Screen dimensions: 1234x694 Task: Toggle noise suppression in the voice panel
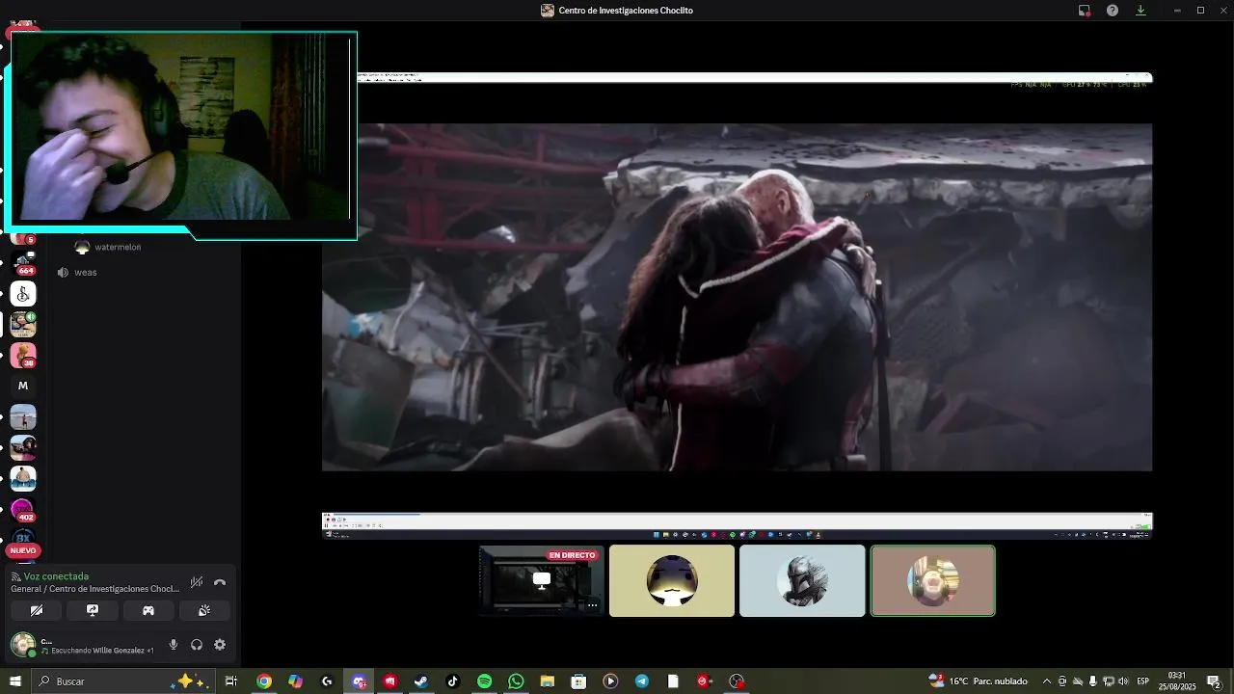197,582
